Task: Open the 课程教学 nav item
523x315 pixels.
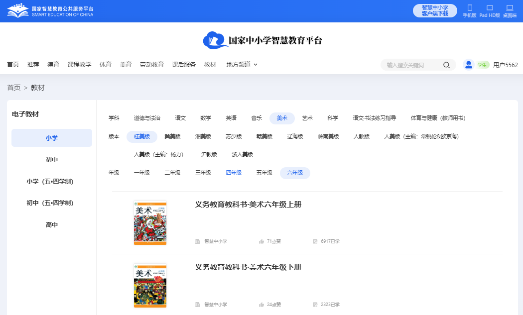Action: (x=79, y=65)
